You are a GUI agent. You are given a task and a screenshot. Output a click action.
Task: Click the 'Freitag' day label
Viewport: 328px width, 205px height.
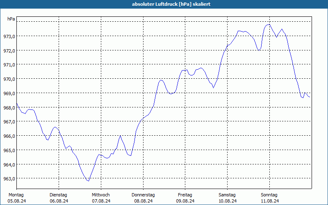(x=185, y=195)
